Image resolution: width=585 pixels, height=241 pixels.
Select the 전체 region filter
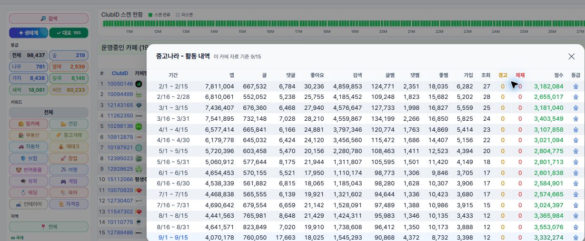point(49,227)
